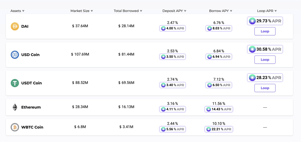The image size is (301, 142).
Task: Click the Ethereum diamond icon
Action: click(x=15, y=107)
